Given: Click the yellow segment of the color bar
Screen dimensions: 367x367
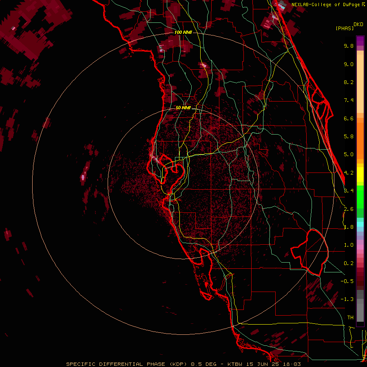Looking at the screenshot, I should pos(360,175).
